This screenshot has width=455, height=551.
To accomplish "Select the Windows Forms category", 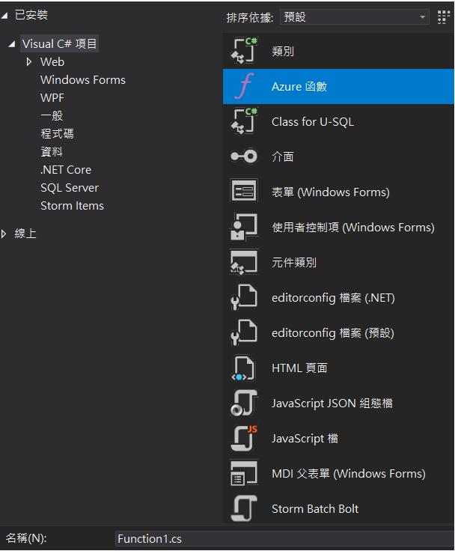I will coord(83,80).
